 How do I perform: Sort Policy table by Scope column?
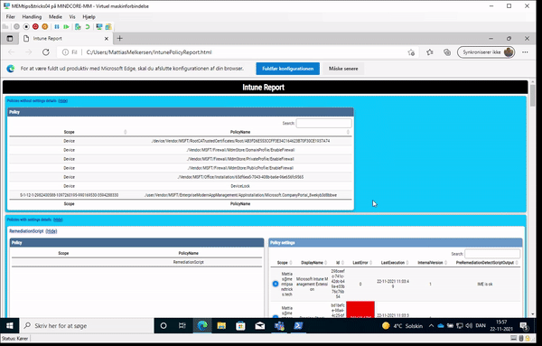click(x=69, y=132)
